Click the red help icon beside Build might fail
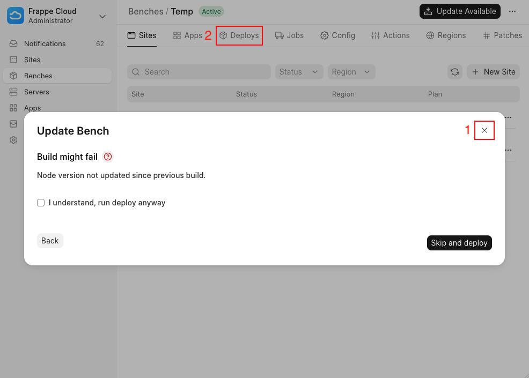529x378 pixels. click(x=108, y=157)
